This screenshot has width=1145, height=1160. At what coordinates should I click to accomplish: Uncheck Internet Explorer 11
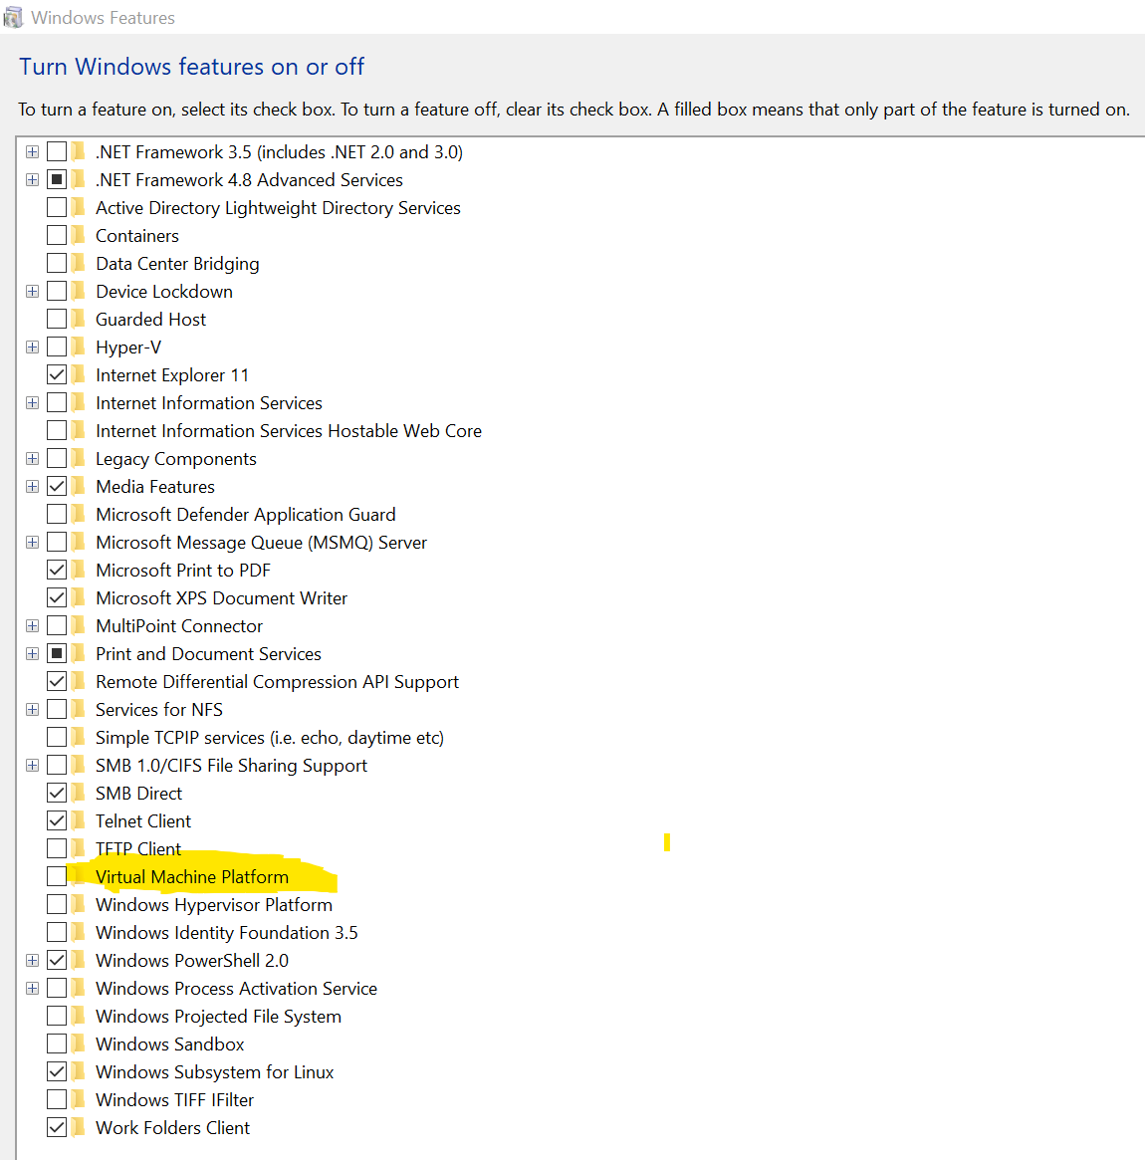coord(57,375)
